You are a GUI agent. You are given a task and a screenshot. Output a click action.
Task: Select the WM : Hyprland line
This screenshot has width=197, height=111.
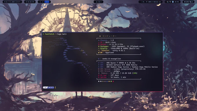(x=106, y=52)
